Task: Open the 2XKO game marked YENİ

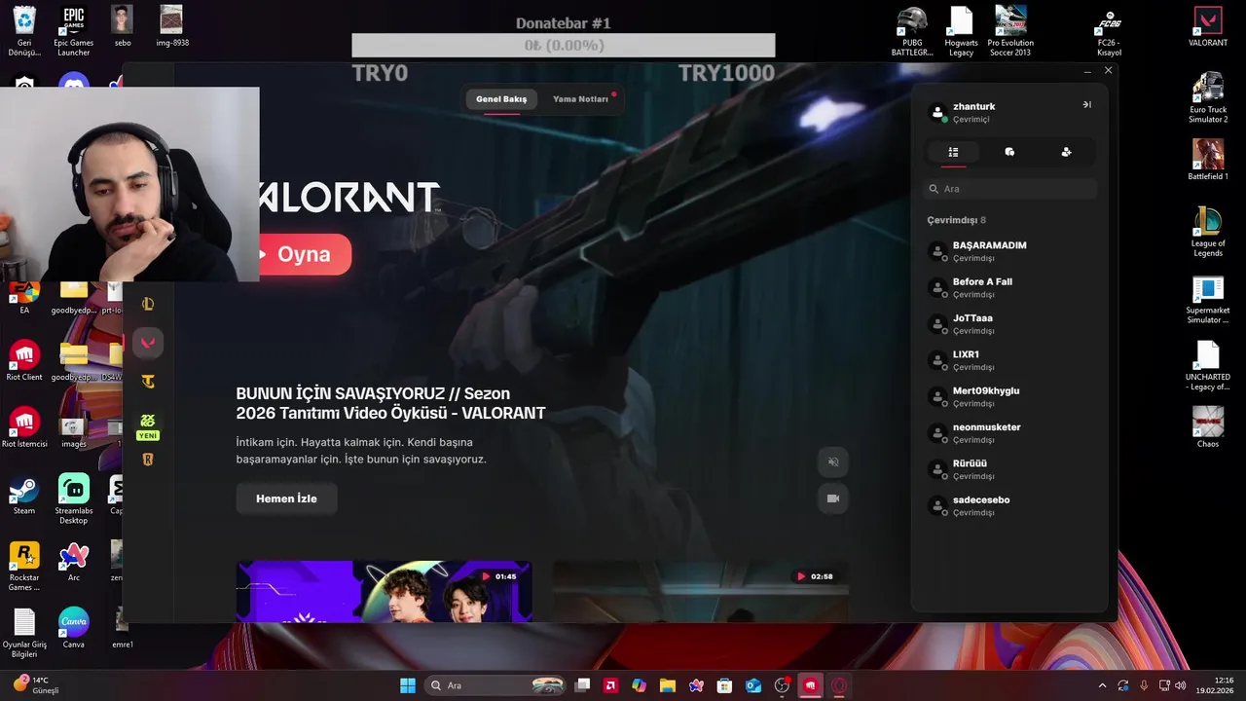Action: (148, 425)
